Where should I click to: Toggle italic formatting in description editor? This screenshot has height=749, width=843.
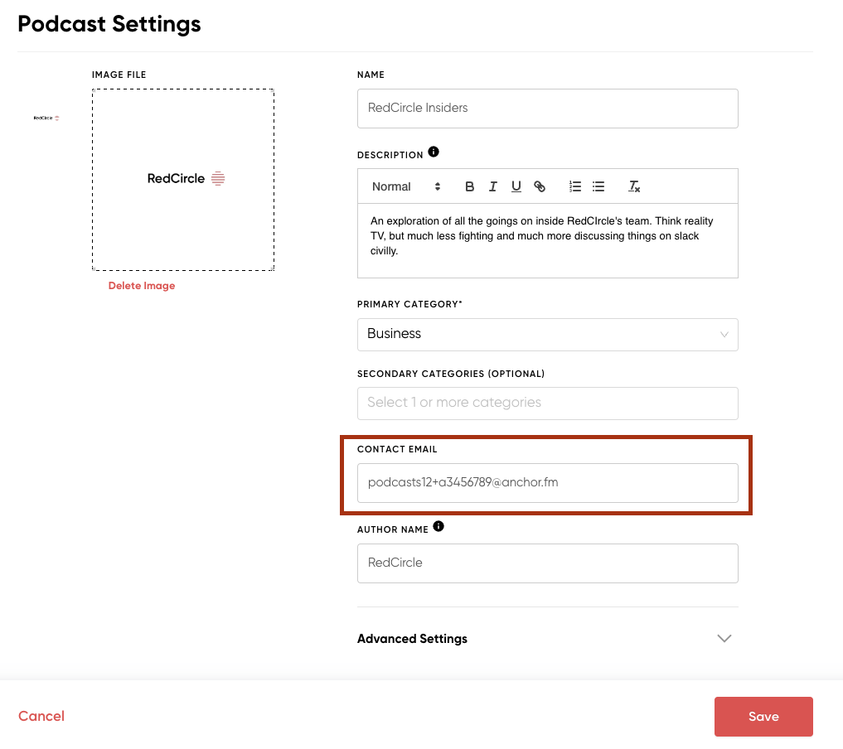(492, 186)
